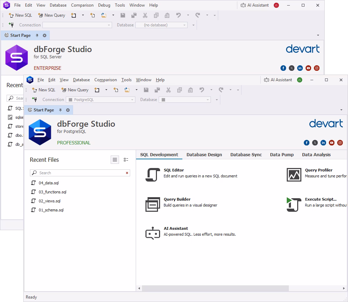
Task: Expand document tab list arrow in SQL Server window
Action: pos(318,35)
